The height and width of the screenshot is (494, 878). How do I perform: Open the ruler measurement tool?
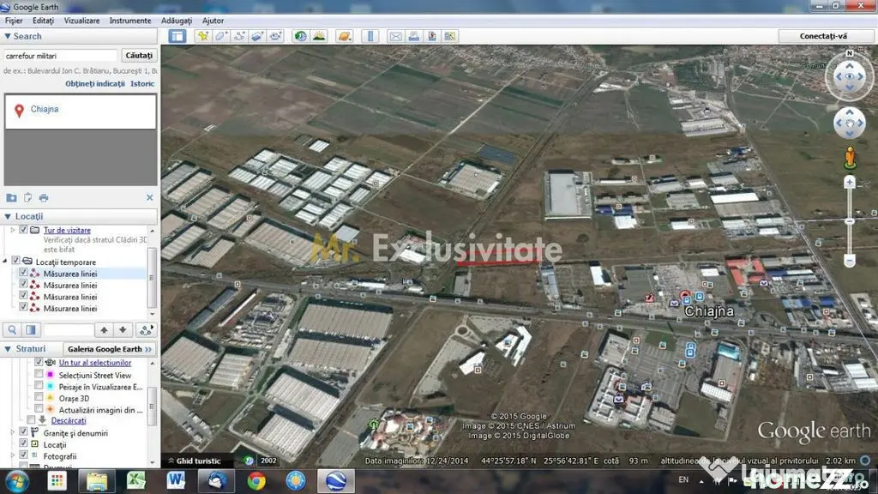tap(370, 36)
